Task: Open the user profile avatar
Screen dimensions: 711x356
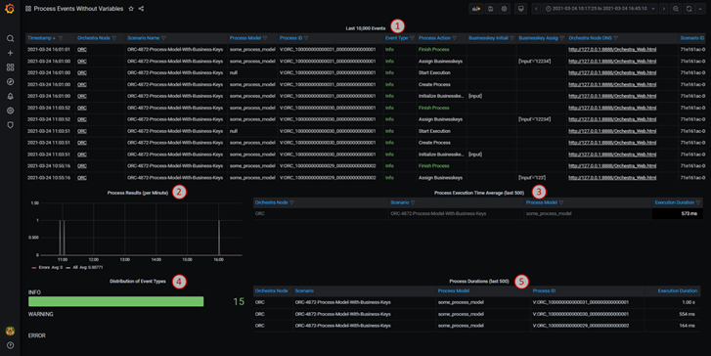Action: point(10,331)
